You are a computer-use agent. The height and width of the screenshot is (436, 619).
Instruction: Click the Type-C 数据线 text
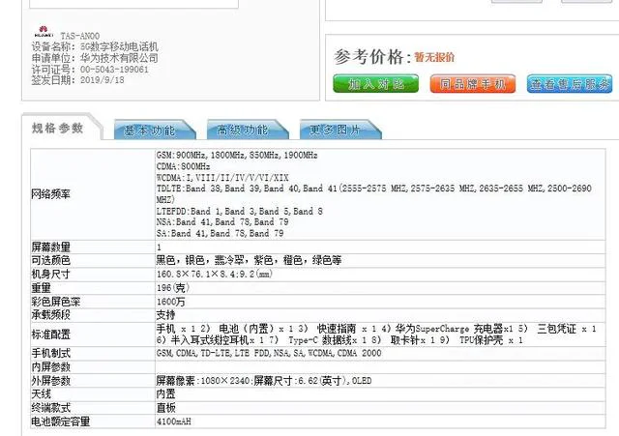click(x=322, y=340)
